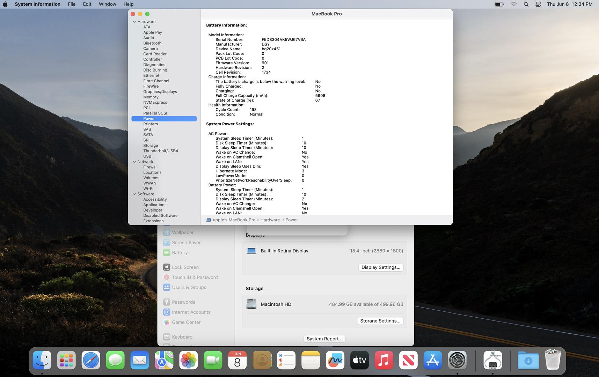Screen dimensions: 599x377
Task: Open Passwords in Settings sidebar
Action: [179, 302]
